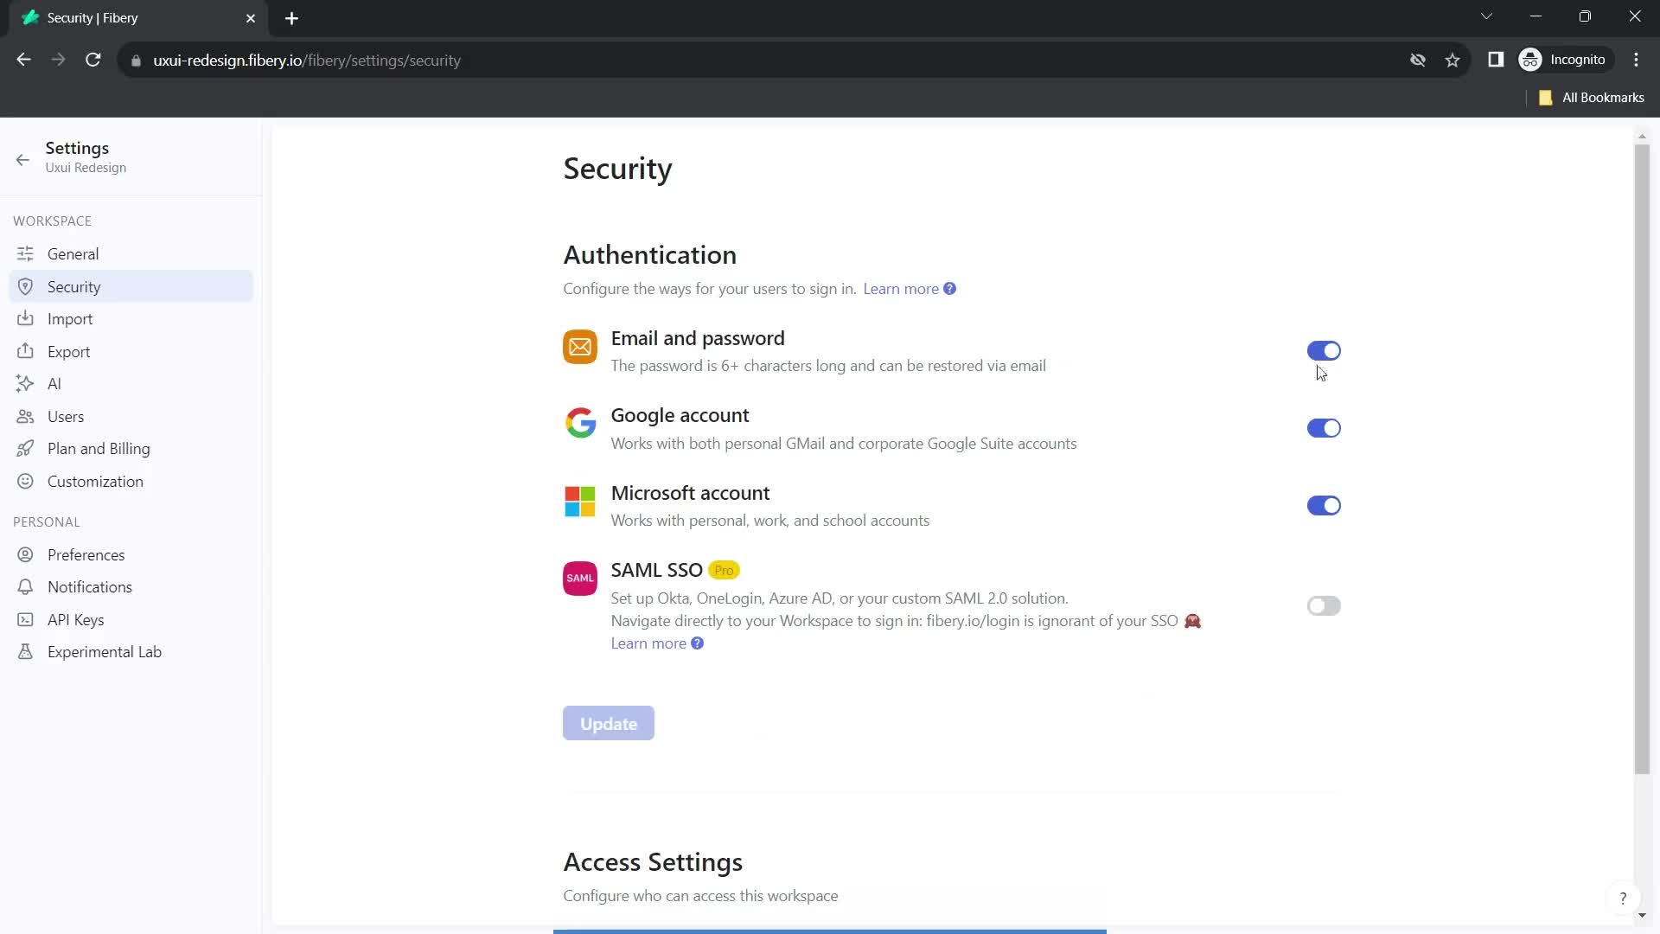Click the Experimental Lab menu item
Viewport: 1660px width, 934px height.
tap(104, 651)
